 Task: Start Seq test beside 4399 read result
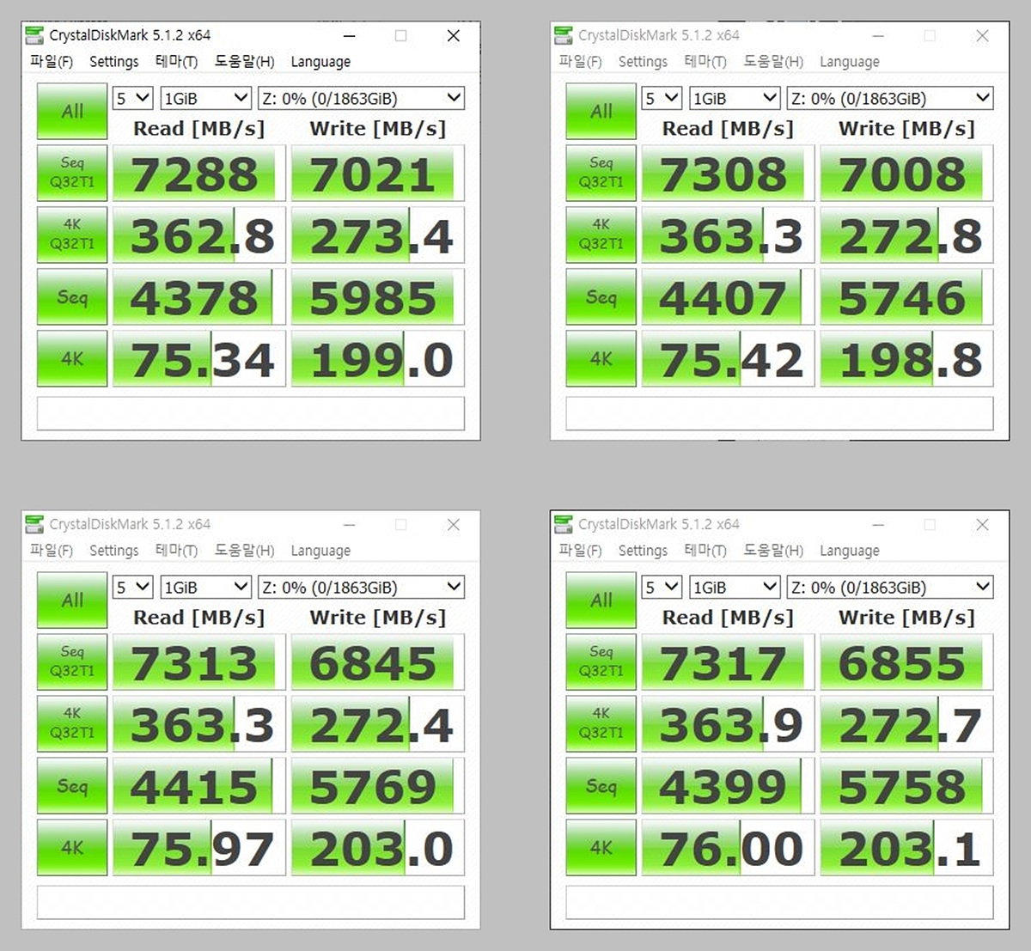[x=601, y=785]
